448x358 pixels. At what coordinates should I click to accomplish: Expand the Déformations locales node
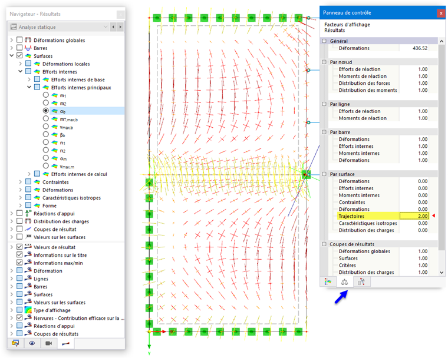(20, 64)
